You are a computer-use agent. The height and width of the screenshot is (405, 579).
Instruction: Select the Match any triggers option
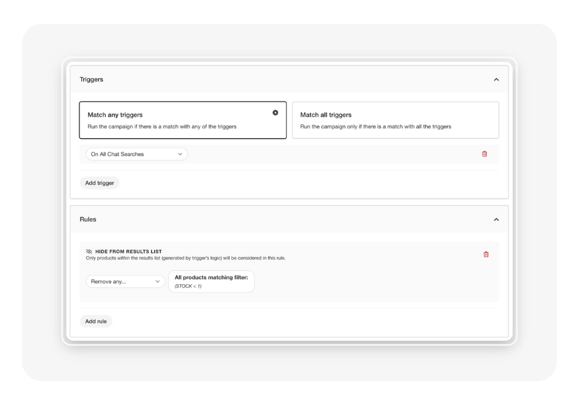point(182,119)
